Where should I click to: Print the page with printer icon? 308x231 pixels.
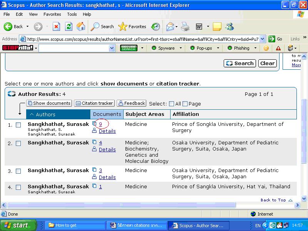[x=185, y=27]
